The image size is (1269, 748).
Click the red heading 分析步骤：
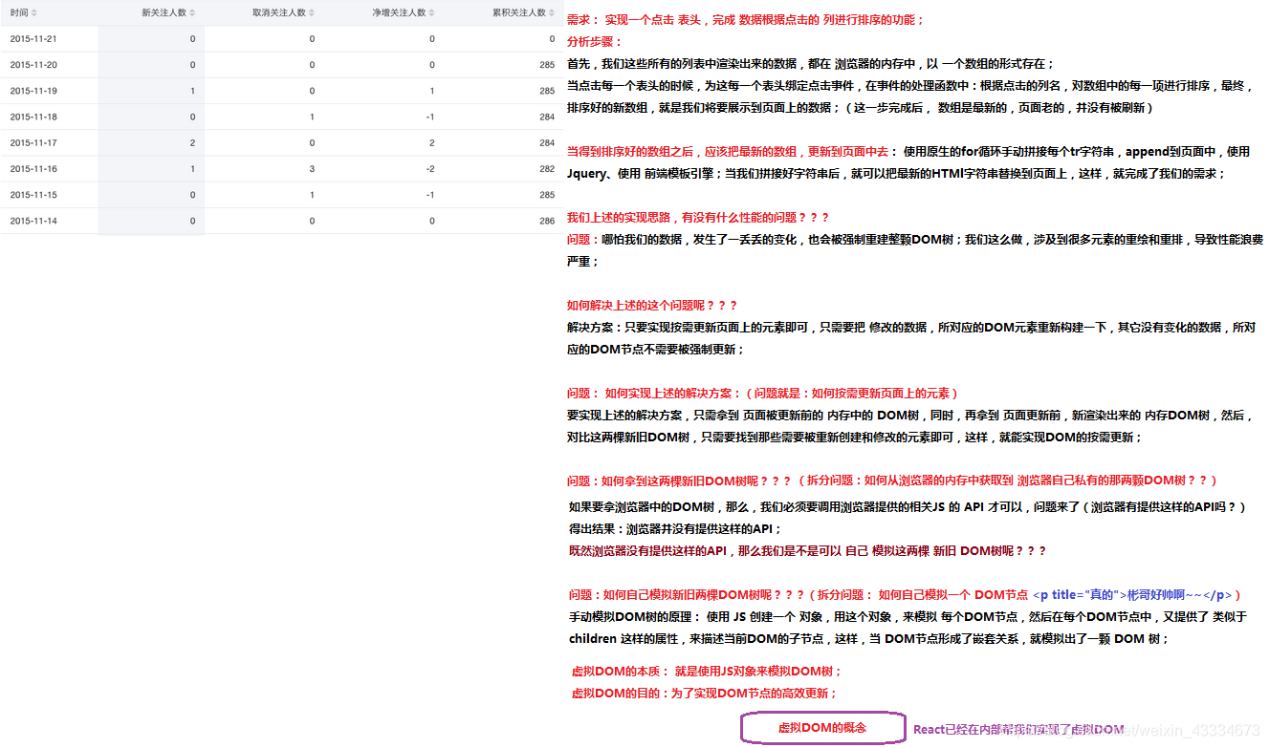595,42
